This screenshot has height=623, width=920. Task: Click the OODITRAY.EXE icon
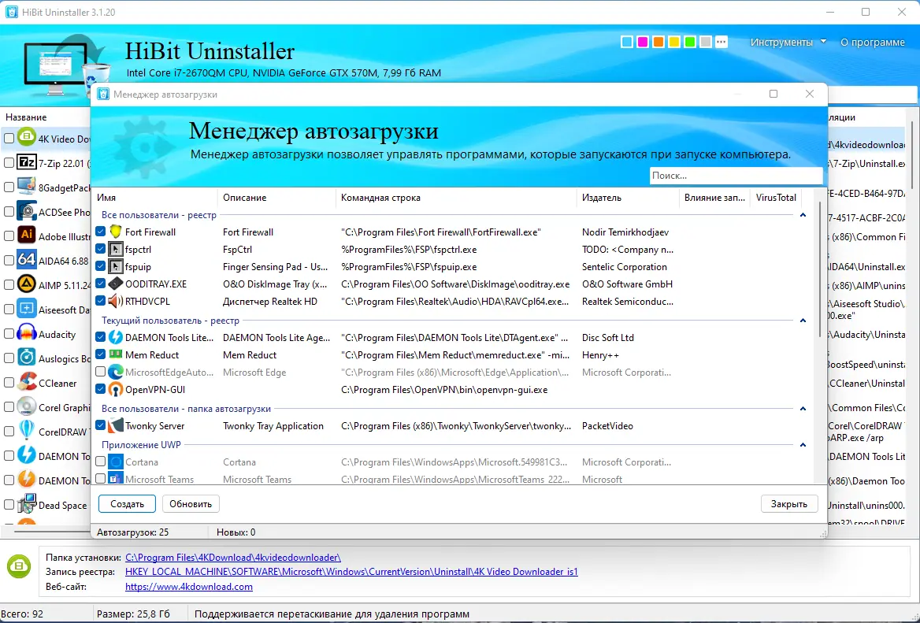(116, 284)
